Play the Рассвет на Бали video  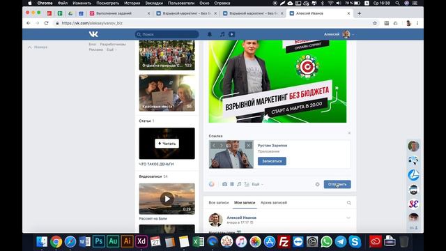click(167, 199)
